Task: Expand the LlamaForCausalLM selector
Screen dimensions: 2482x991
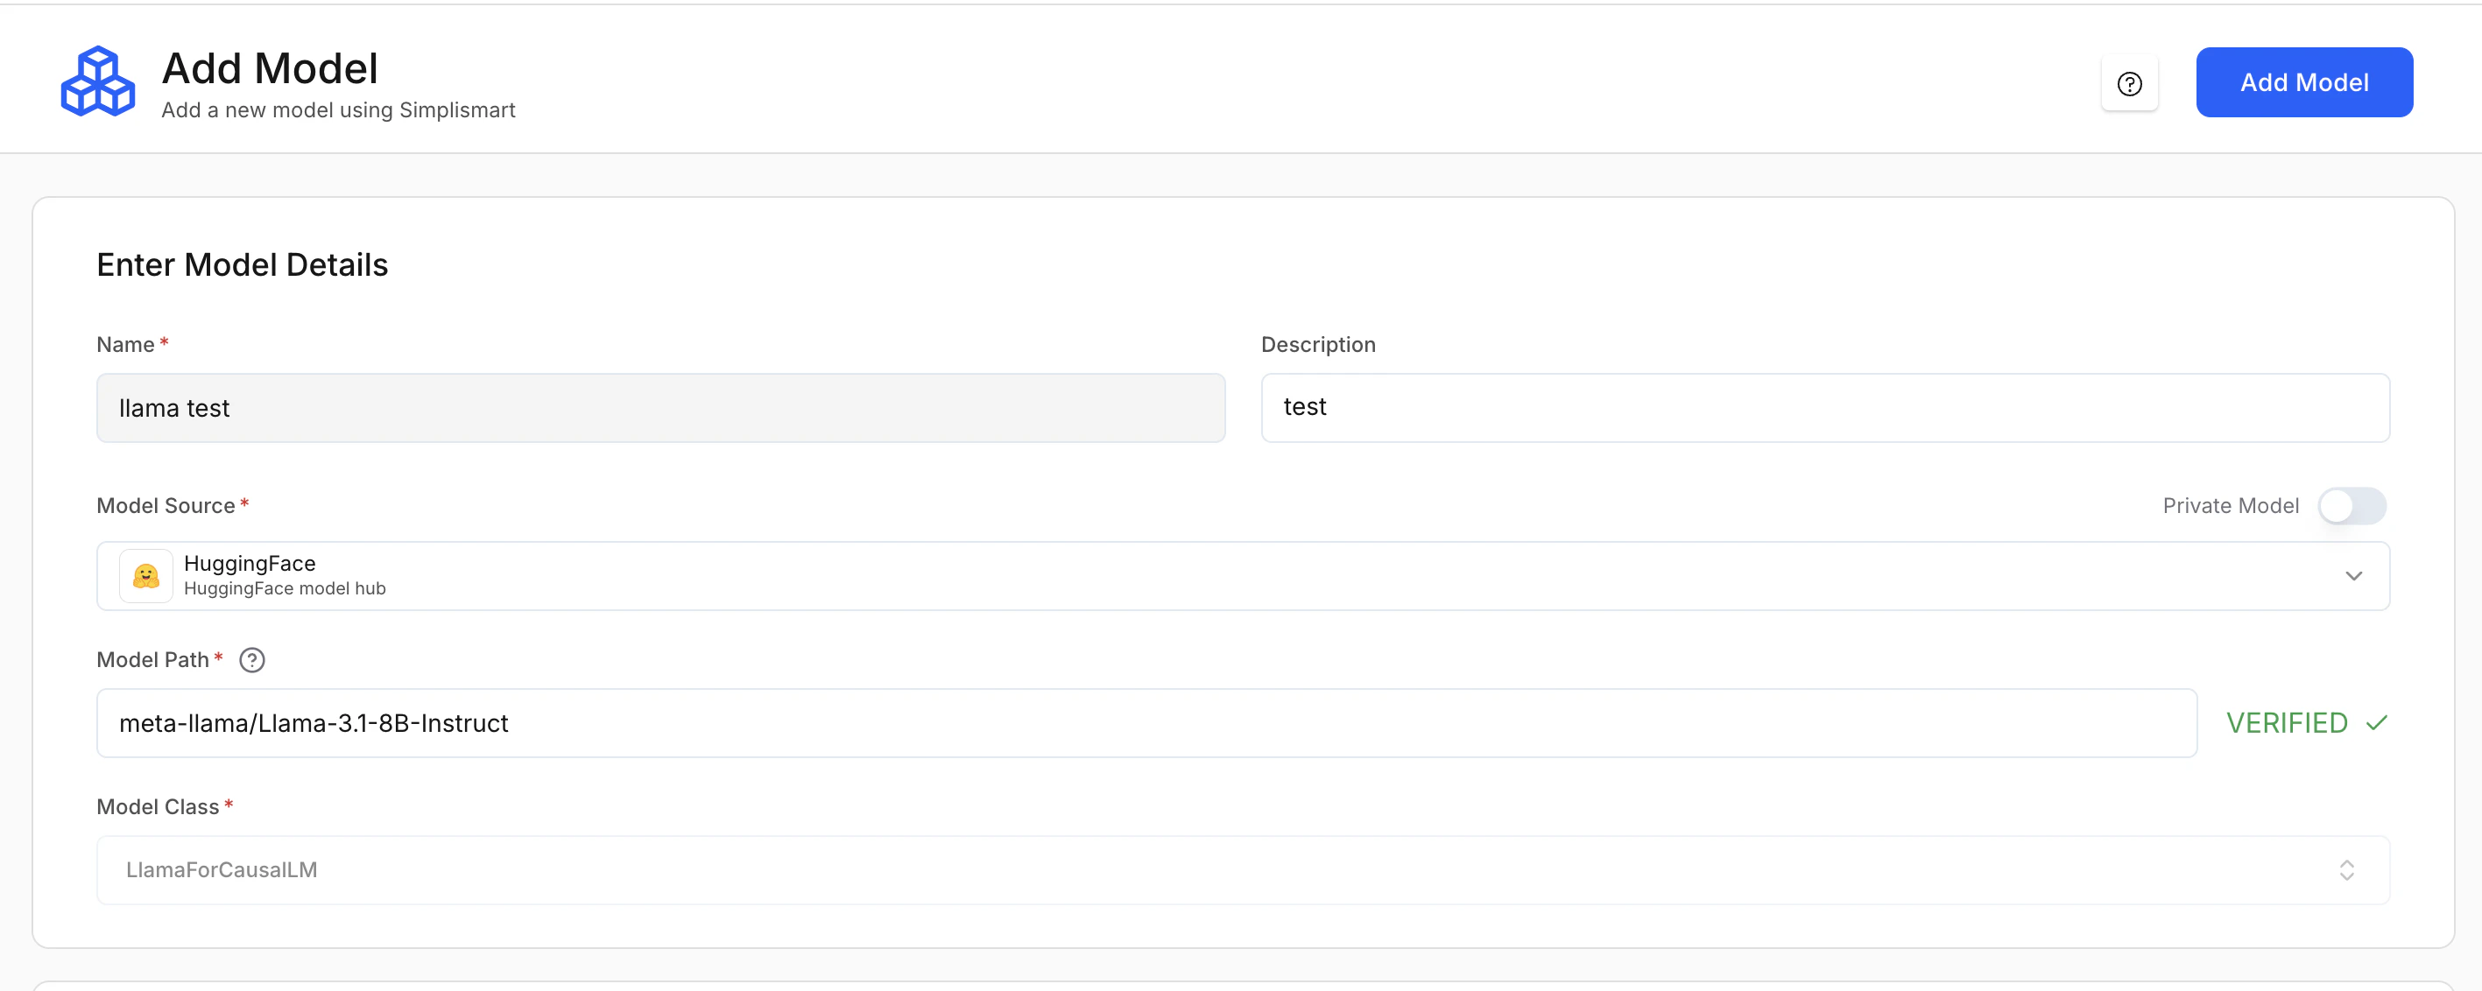Action: 1243,869
